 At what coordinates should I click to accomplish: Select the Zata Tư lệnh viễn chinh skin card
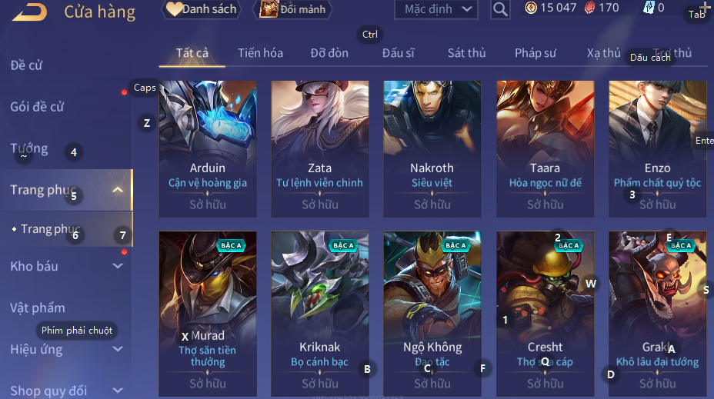(x=320, y=149)
